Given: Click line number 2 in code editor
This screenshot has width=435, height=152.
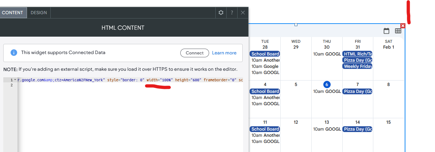Looking at the screenshot, I should [12, 85].
